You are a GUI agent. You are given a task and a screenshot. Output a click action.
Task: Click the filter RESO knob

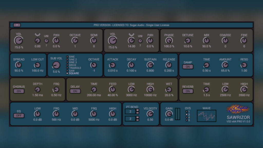[244, 65]
